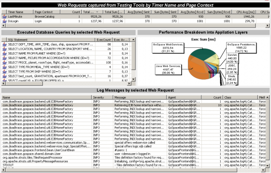Click the icon of the SELECT NAME FROM PLANET query
The height and width of the screenshot is (173, 271).
click(5, 54)
